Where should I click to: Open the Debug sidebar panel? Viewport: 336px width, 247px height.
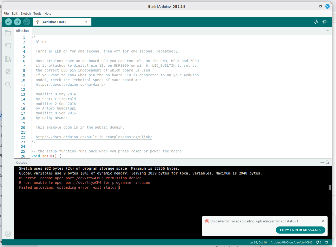(x=8, y=72)
